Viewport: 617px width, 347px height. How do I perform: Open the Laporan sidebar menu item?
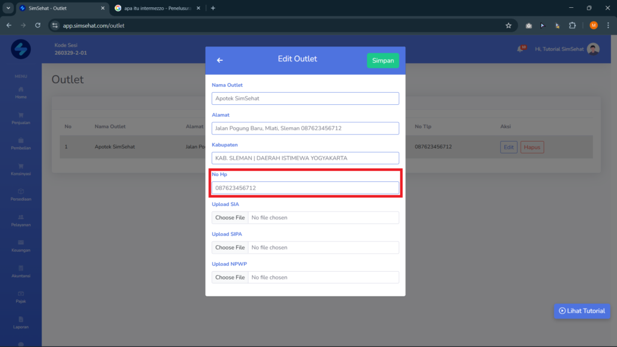point(21,323)
